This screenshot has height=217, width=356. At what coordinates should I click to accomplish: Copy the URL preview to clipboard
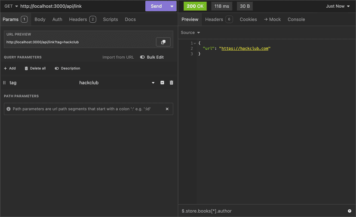point(163,42)
